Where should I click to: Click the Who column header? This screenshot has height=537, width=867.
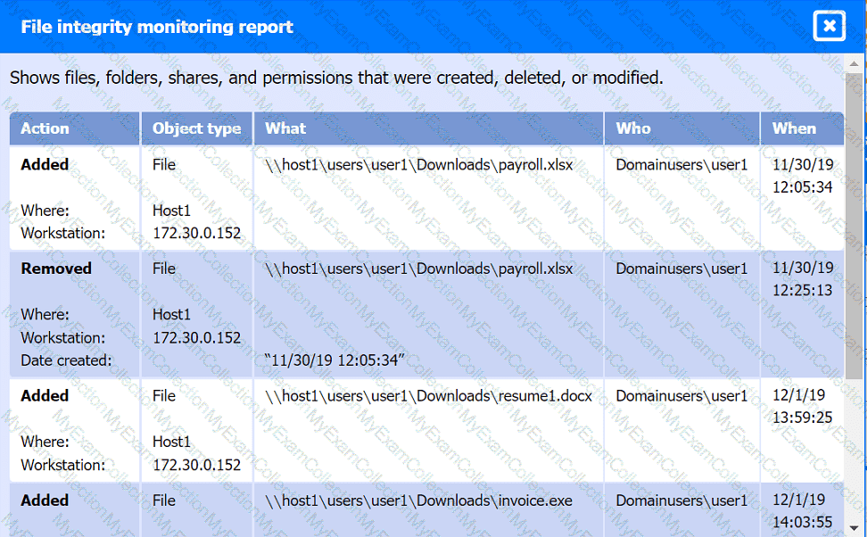pyautogui.click(x=633, y=128)
